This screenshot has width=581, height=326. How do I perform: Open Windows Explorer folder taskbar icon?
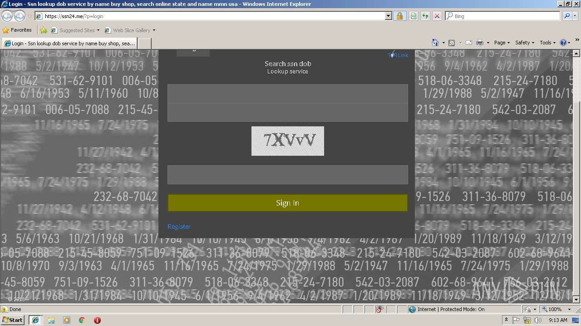51,320
